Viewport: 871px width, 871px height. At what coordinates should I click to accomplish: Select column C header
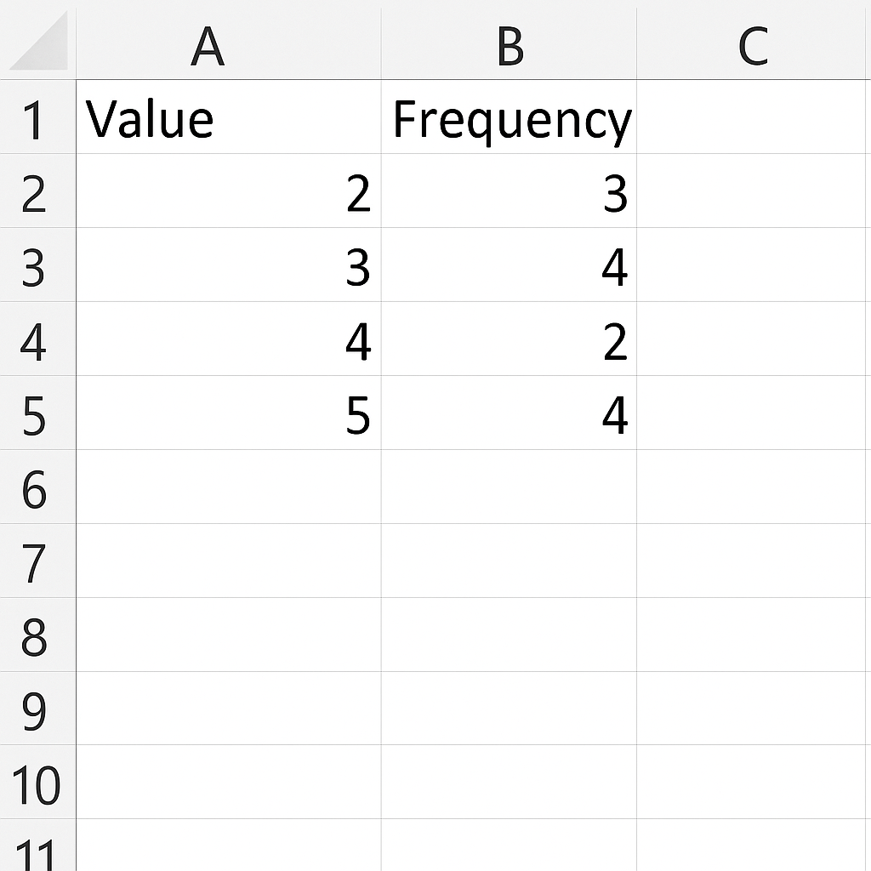(753, 44)
